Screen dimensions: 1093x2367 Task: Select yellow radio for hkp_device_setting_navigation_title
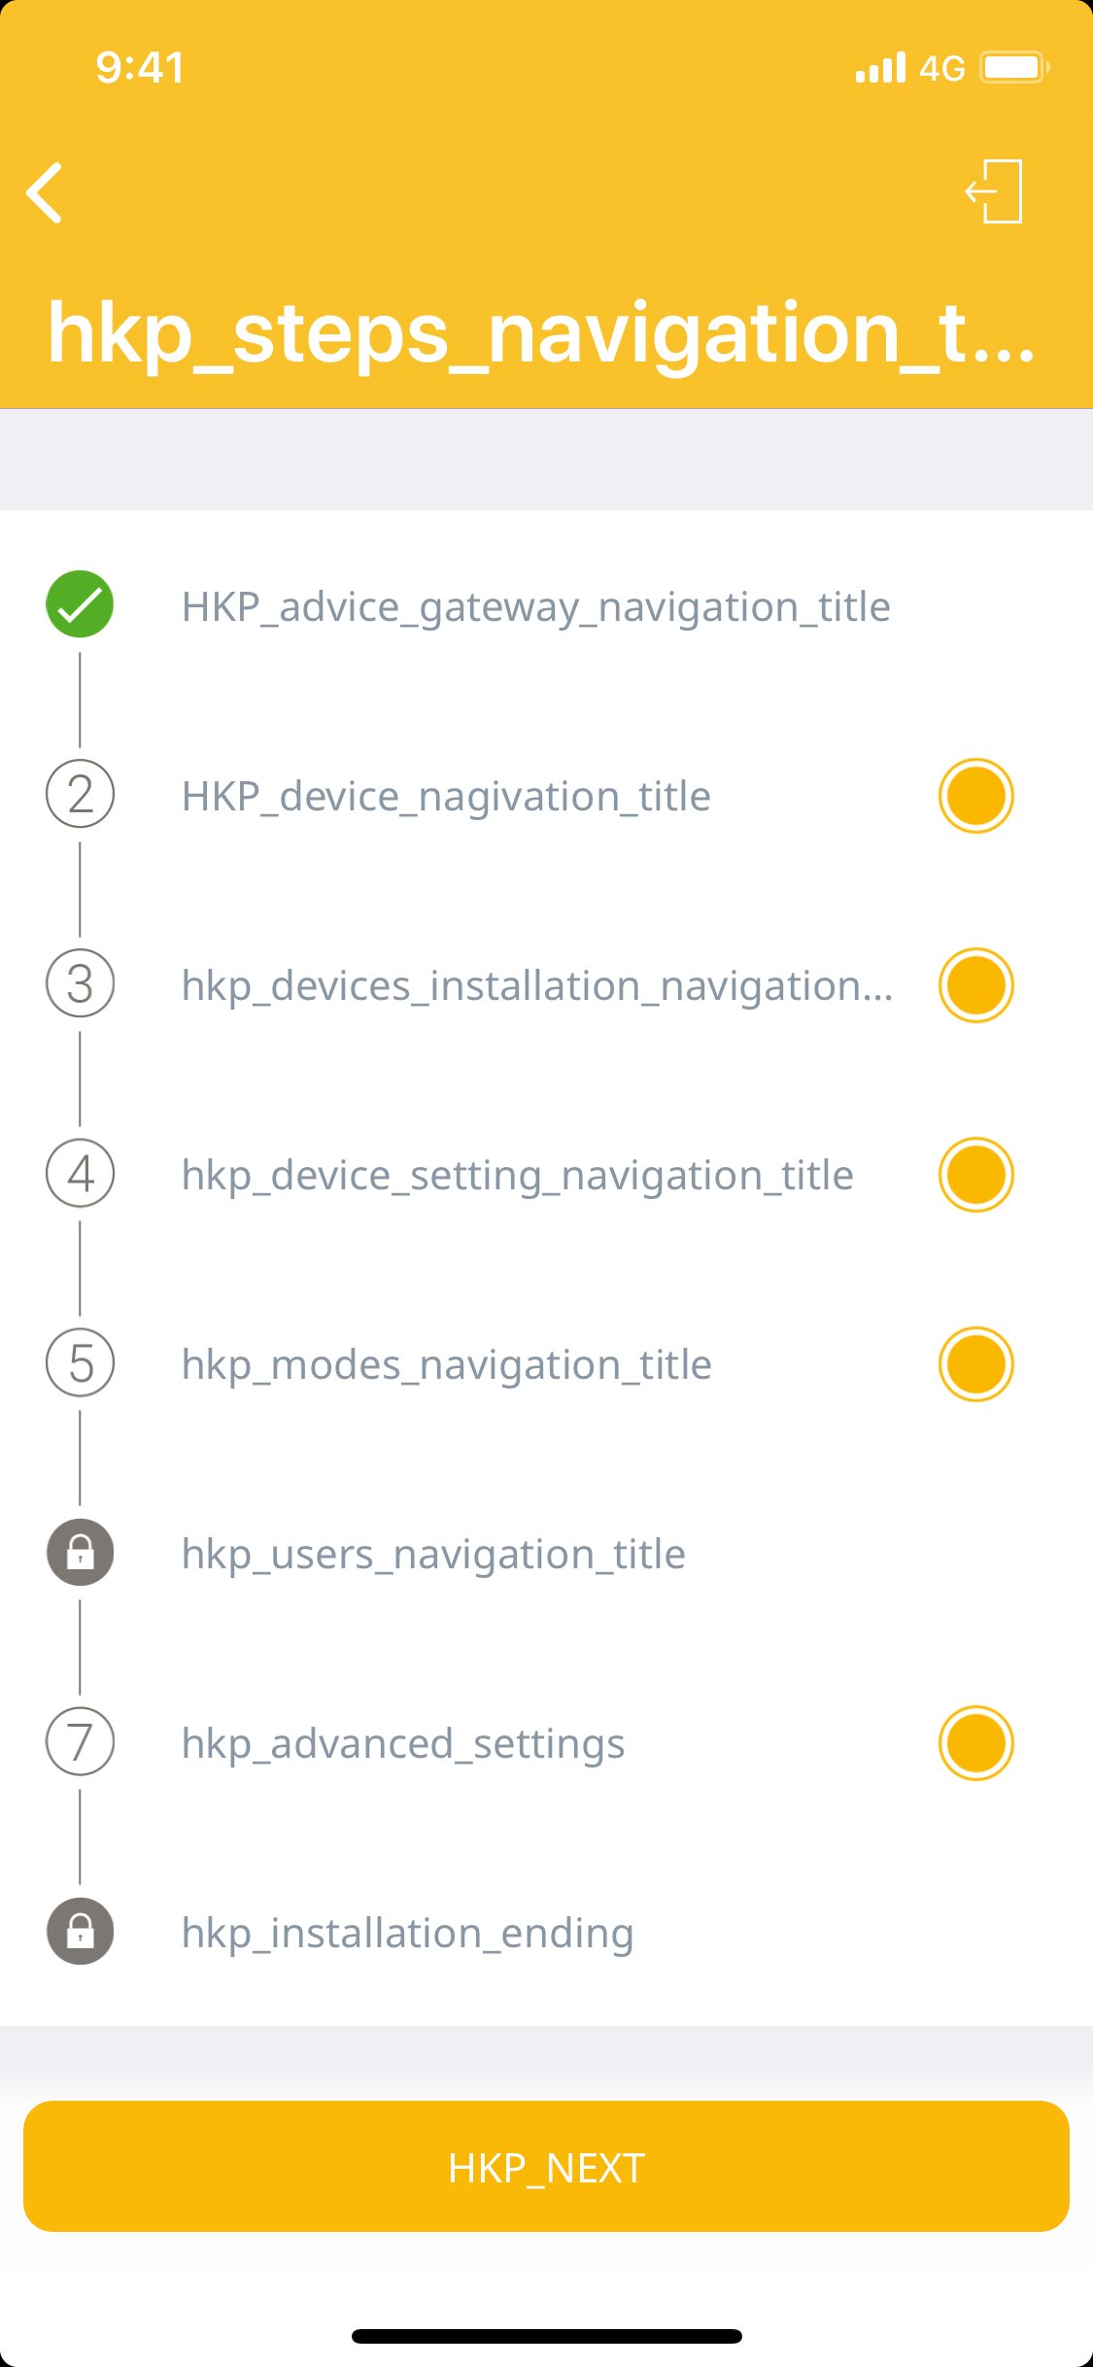(x=975, y=1175)
